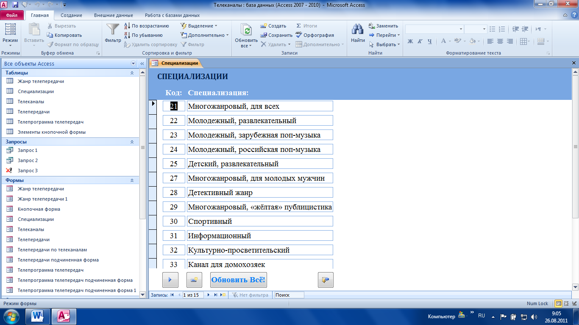Image resolution: width=579 pixels, height=325 pixels.
Task: Collapse the Запросы group
Action: 132,142
